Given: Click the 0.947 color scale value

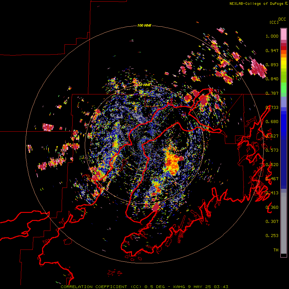Looking at the screenshot, I should click(272, 50).
